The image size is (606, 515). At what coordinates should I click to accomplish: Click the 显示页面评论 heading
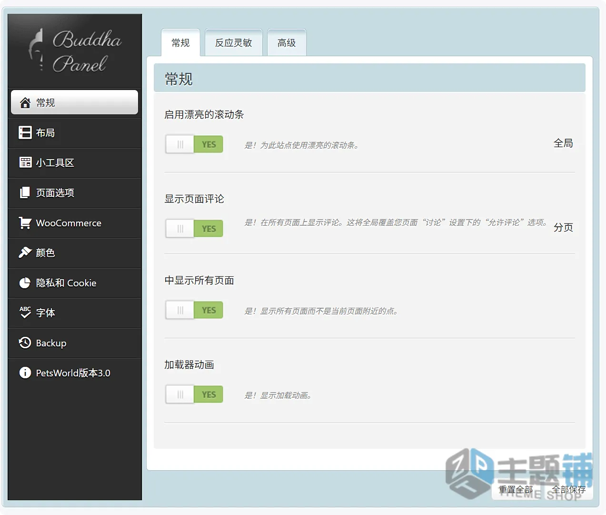click(194, 199)
